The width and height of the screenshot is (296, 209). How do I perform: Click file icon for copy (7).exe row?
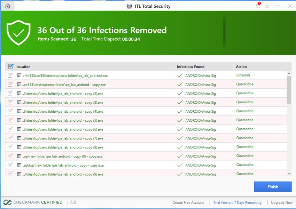[19, 138]
